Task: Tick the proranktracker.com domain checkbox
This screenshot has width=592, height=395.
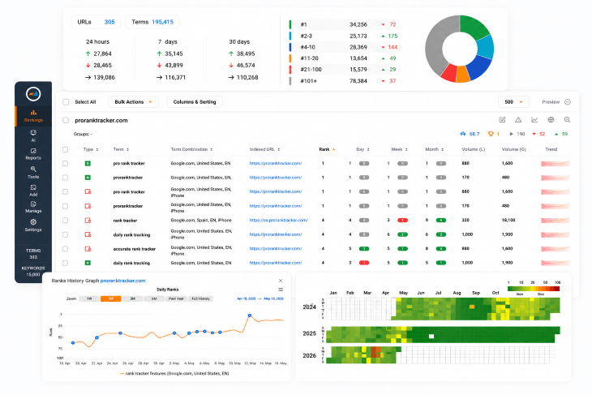Action: point(66,120)
